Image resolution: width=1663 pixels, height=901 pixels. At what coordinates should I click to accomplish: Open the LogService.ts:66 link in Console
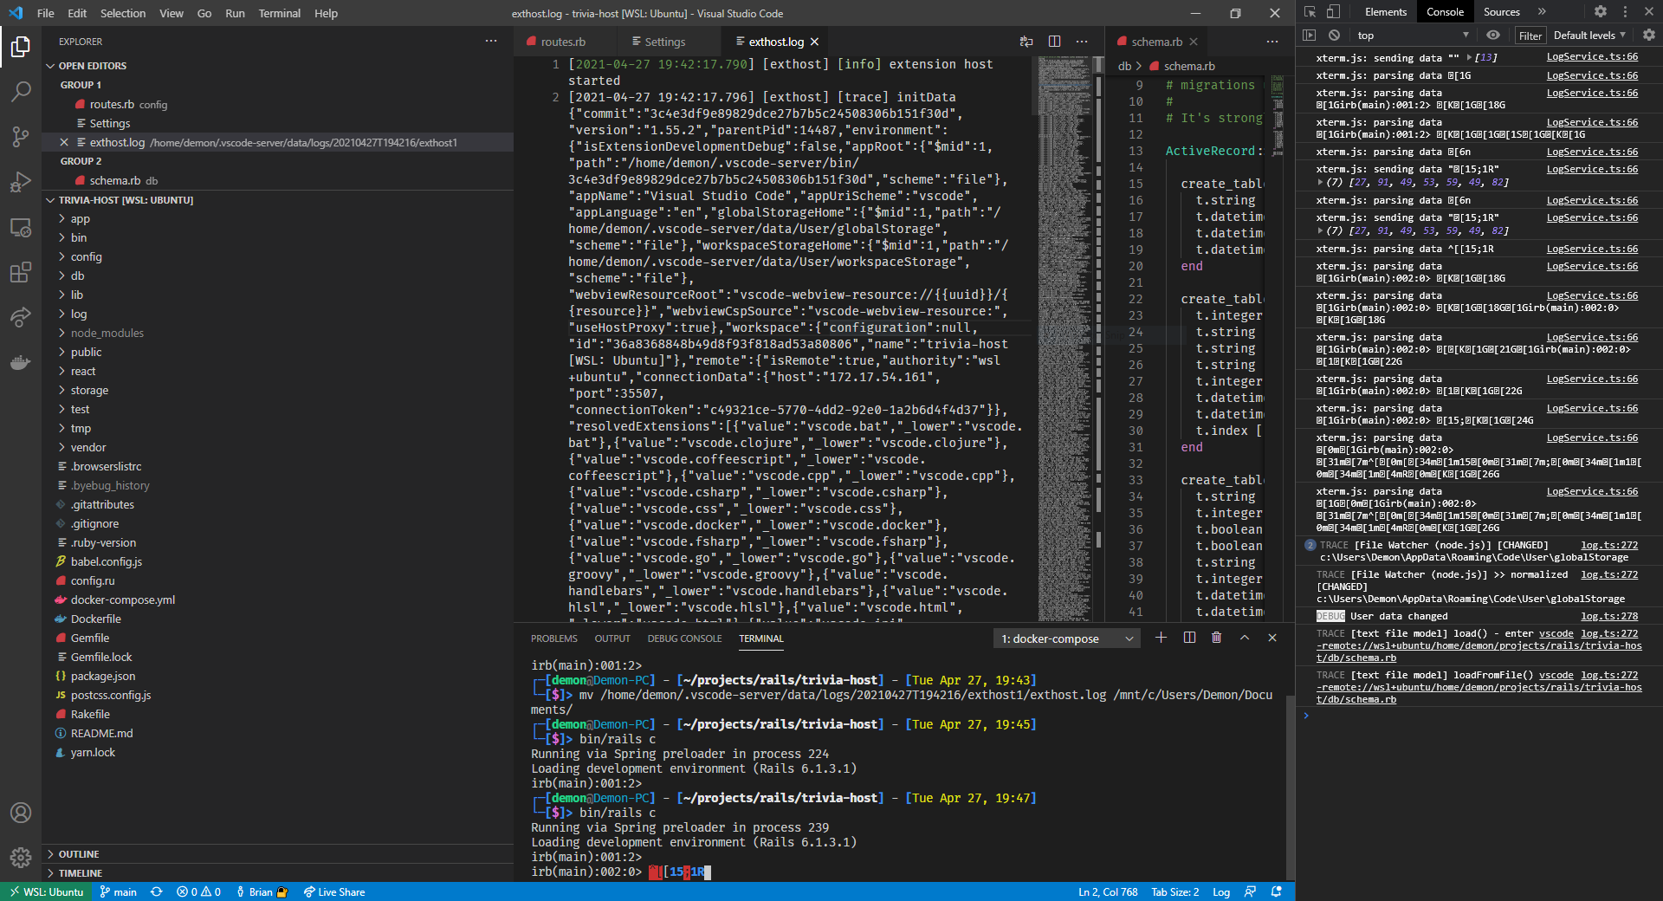tap(1592, 57)
